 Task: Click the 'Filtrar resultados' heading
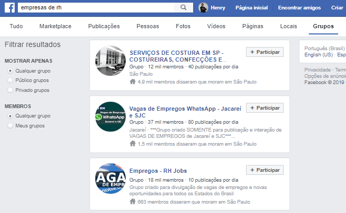pyautogui.click(x=32, y=44)
